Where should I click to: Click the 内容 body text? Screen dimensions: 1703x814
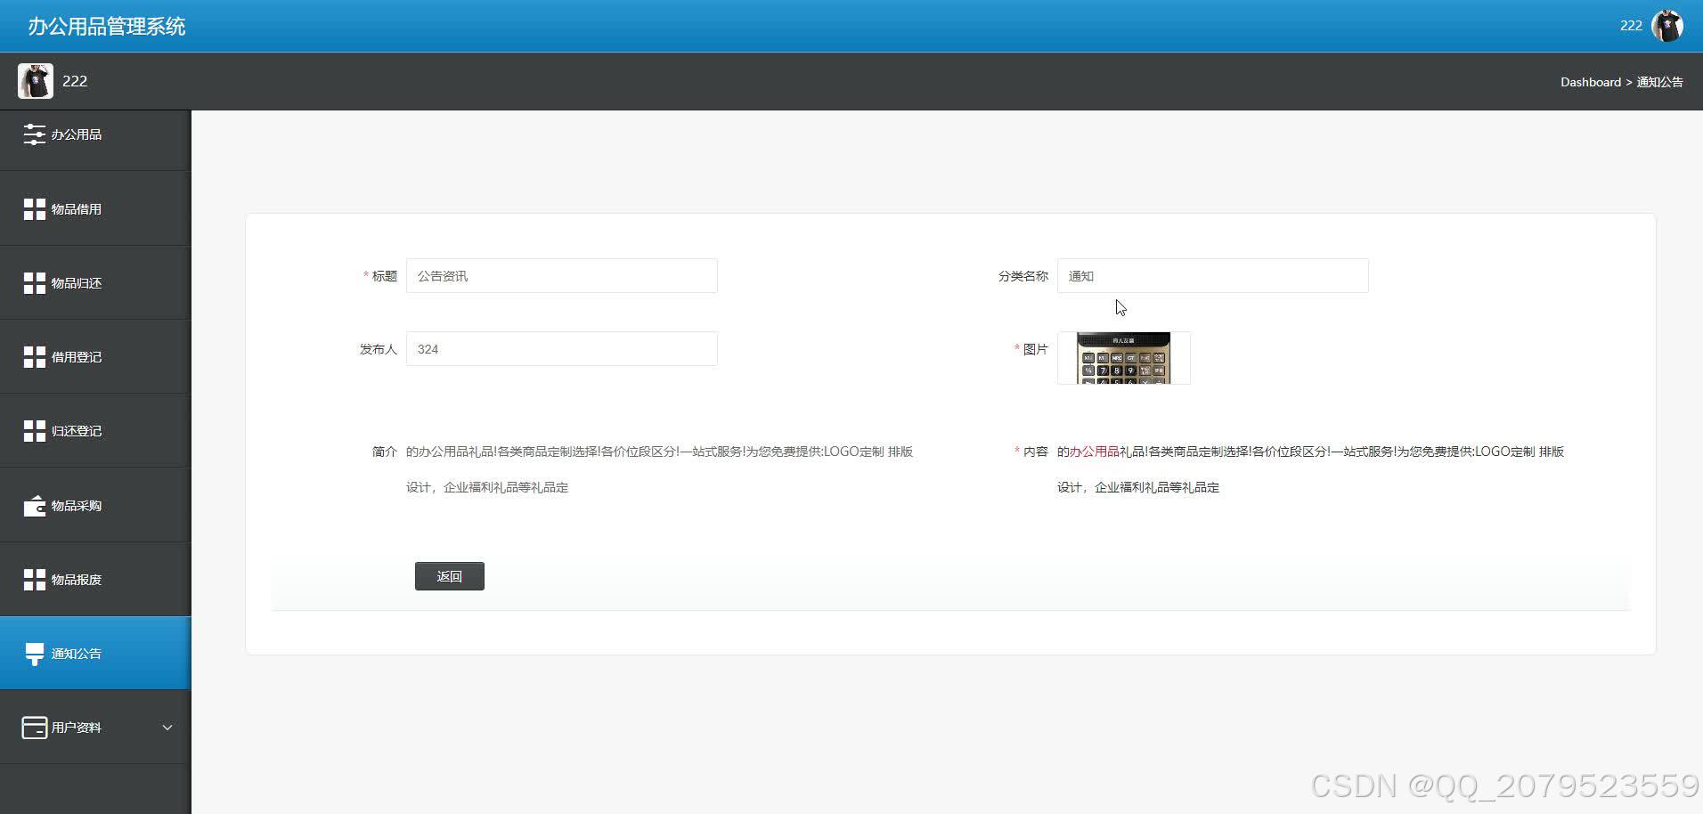(x=1311, y=469)
